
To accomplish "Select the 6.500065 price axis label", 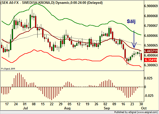I will point(151,45).
